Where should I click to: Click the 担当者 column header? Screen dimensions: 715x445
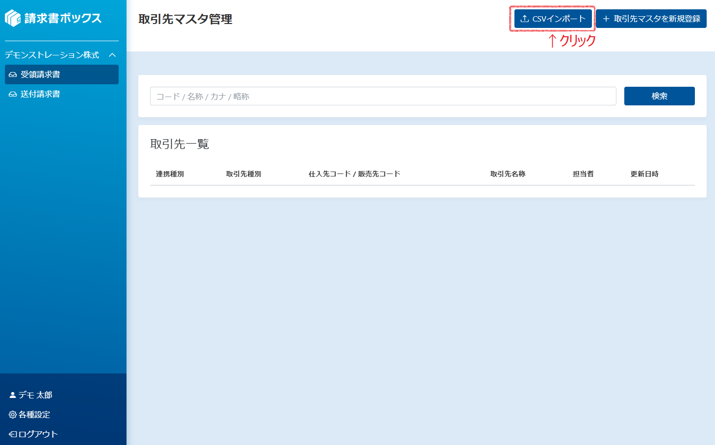click(x=584, y=174)
